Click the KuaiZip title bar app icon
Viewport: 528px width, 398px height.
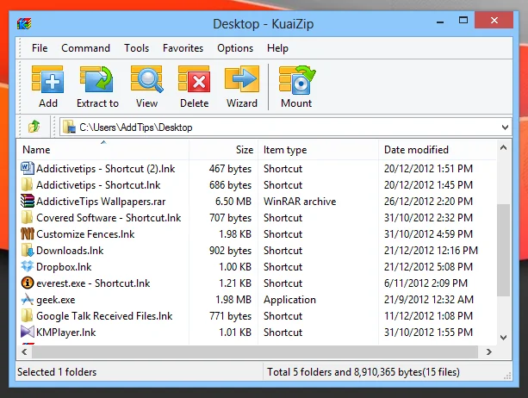coord(24,23)
